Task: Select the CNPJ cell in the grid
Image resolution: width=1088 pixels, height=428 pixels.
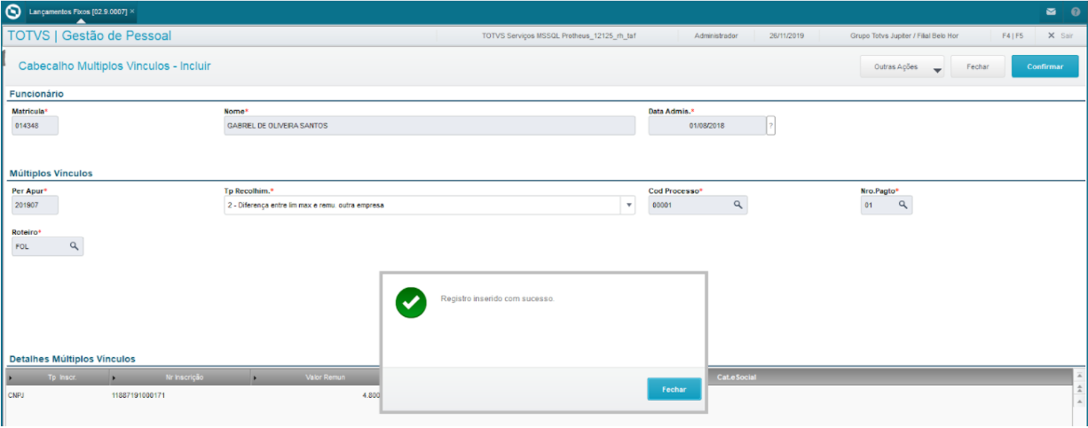Action: (16, 395)
